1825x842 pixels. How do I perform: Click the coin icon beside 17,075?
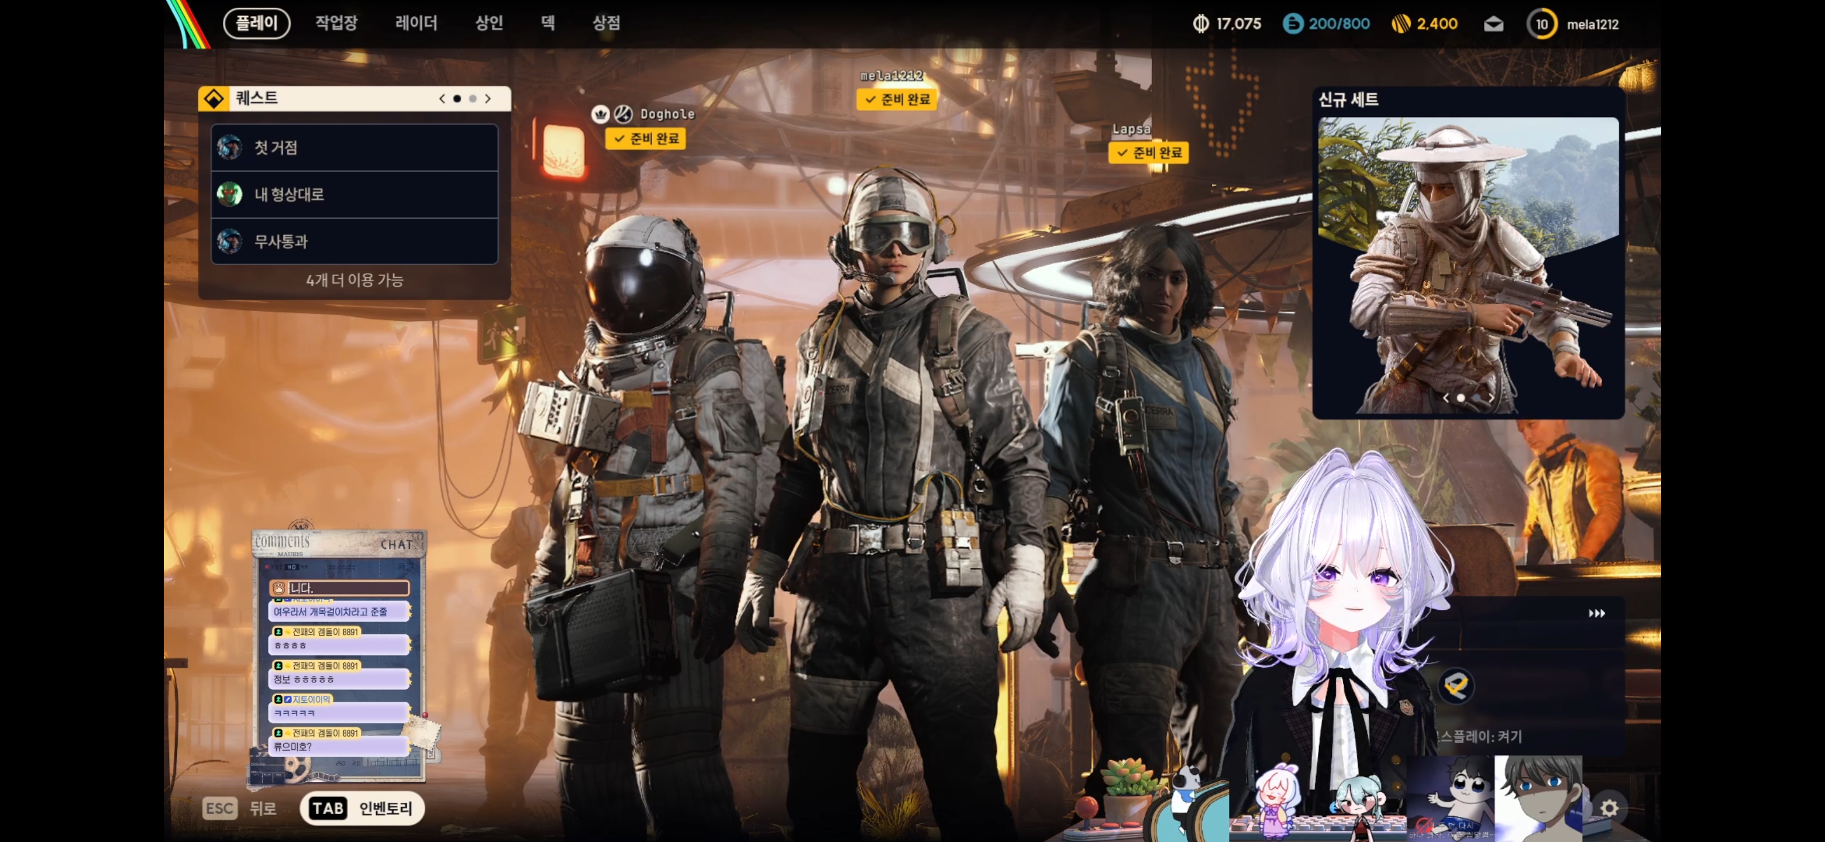(x=1200, y=24)
